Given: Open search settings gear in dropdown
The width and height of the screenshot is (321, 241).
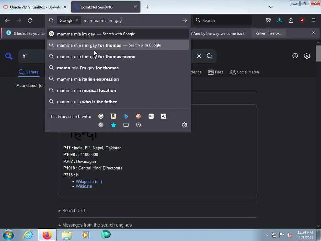Looking at the screenshot, I should click(184, 125).
